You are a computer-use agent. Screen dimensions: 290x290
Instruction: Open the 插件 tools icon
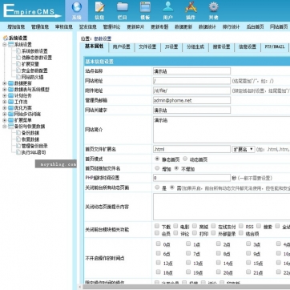pos(191,7)
